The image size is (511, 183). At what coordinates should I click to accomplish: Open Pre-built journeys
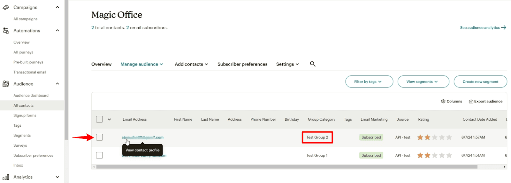point(28,62)
